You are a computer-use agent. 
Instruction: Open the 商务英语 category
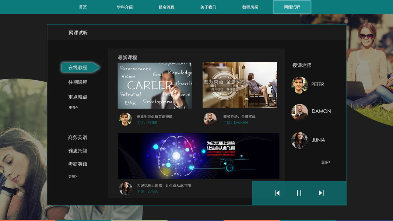tap(77, 137)
